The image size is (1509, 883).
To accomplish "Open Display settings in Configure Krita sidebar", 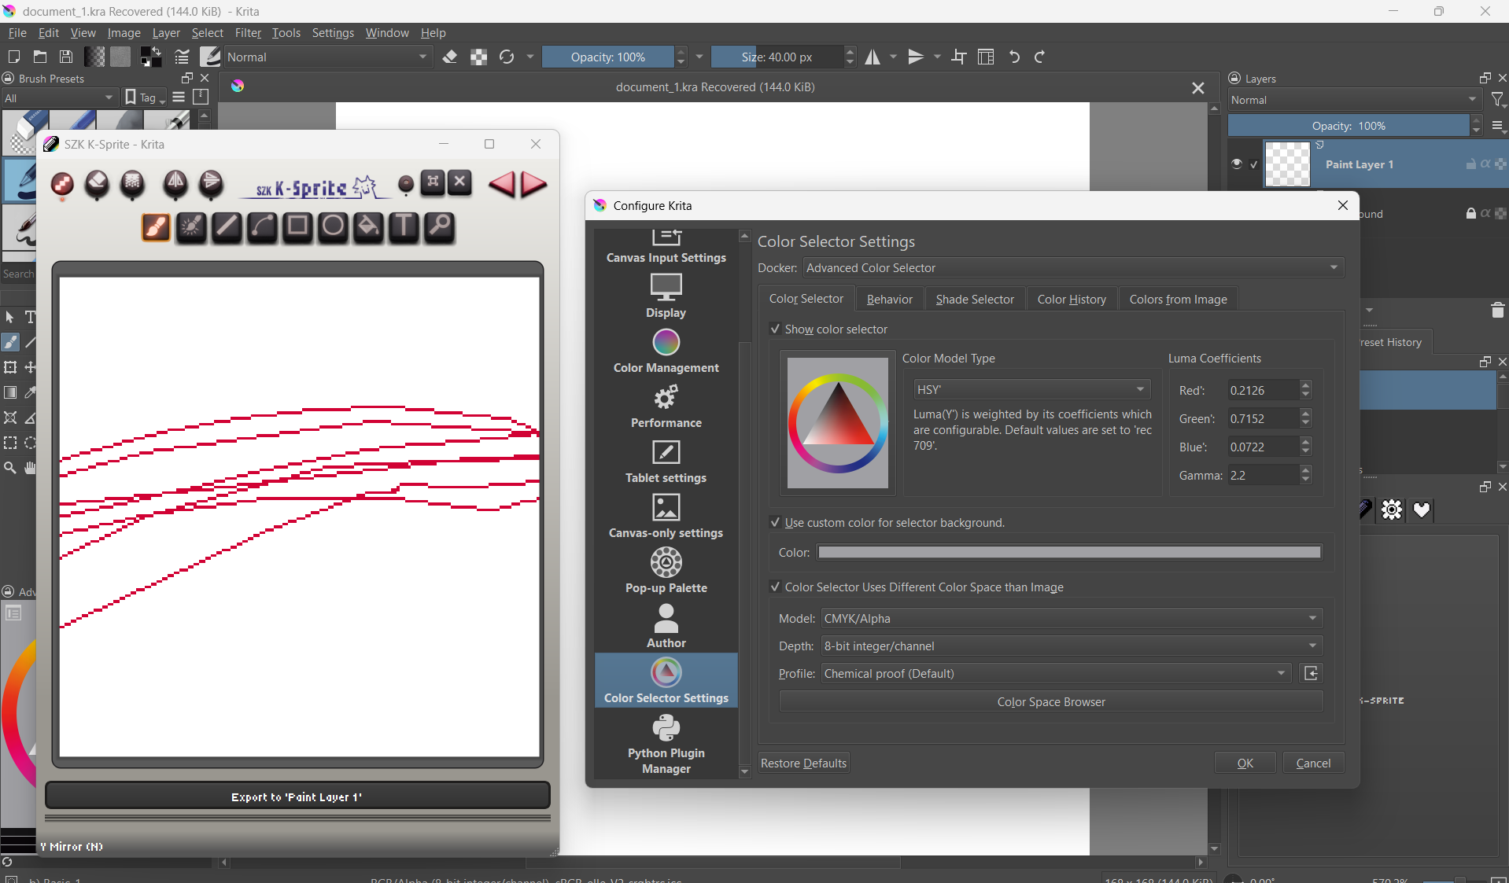I will (666, 296).
